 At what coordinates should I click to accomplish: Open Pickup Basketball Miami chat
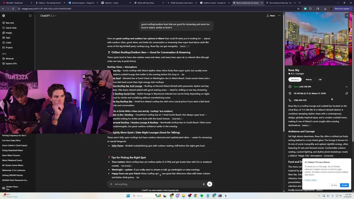click(x=12, y=150)
